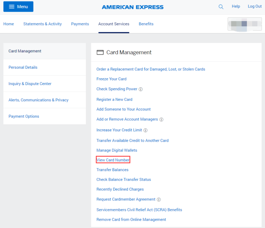Click the American Express logo
The width and height of the screenshot is (265, 228).
click(132, 7)
